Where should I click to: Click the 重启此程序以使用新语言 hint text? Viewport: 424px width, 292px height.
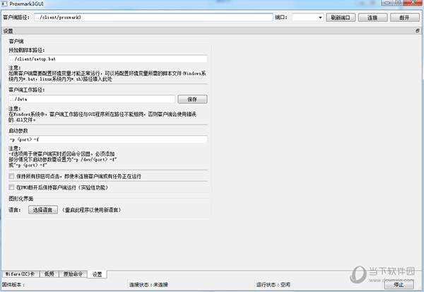pyautogui.click(x=91, y=210)
